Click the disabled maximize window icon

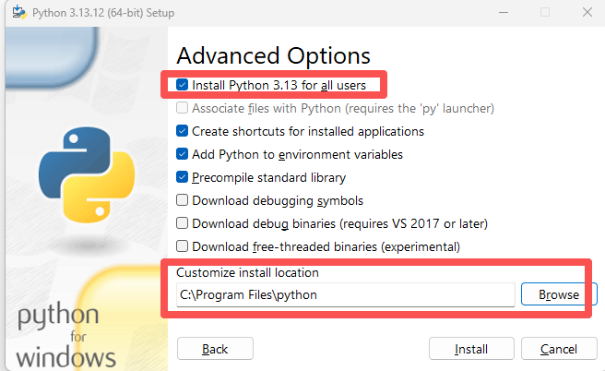[x=545, y=12]
